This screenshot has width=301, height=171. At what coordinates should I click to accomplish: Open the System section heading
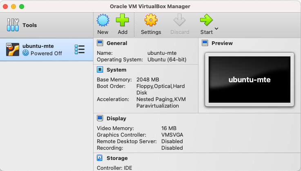pyautogui.click(x=116, y=70)
